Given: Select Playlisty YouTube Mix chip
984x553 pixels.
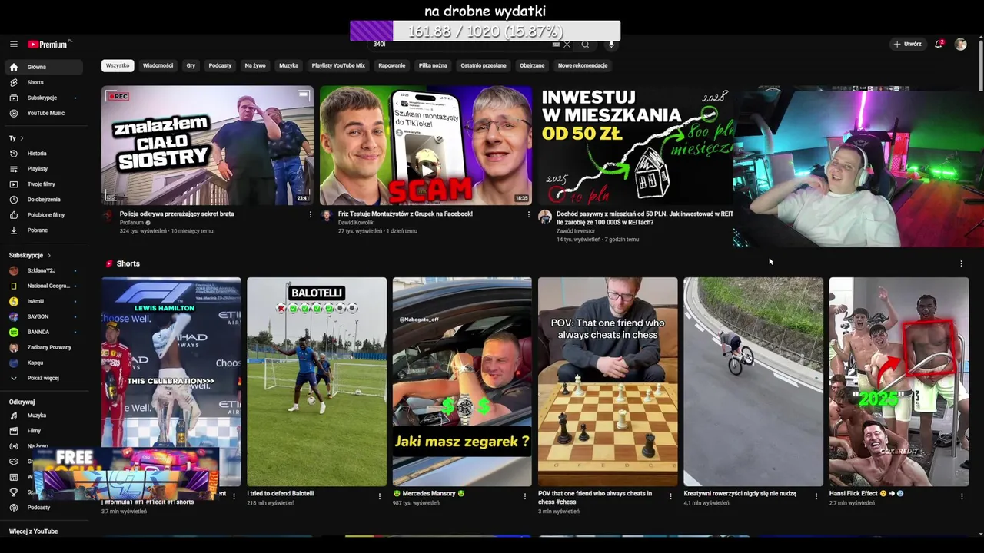Looking at the screenshot, I should [x=338, y=65].
